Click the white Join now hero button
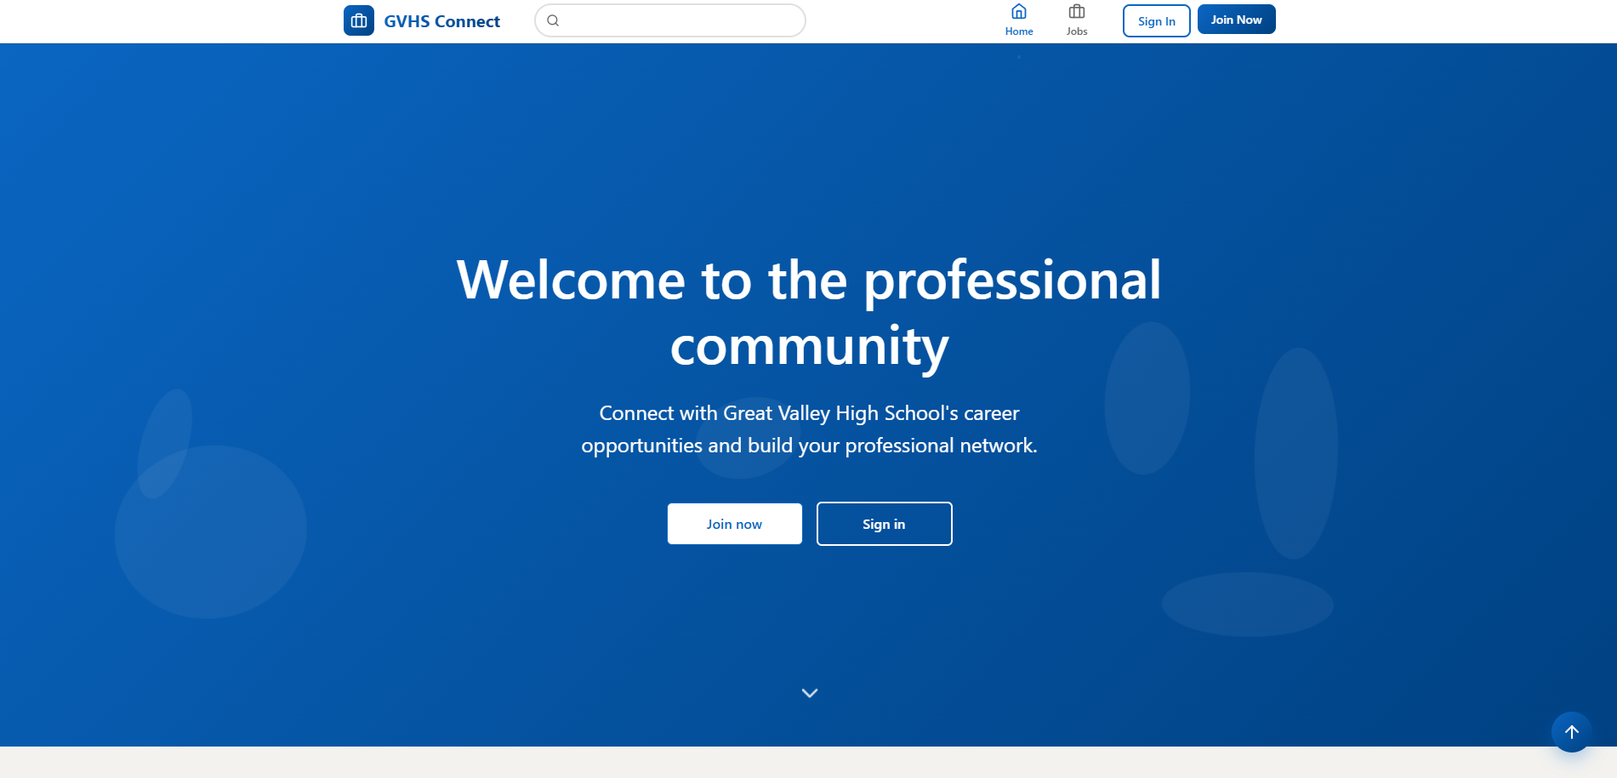 734,524
